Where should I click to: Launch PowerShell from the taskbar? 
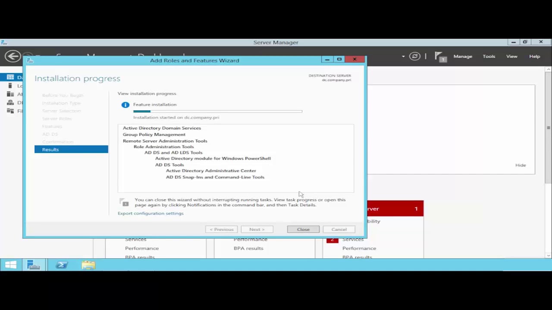point(61,265)
